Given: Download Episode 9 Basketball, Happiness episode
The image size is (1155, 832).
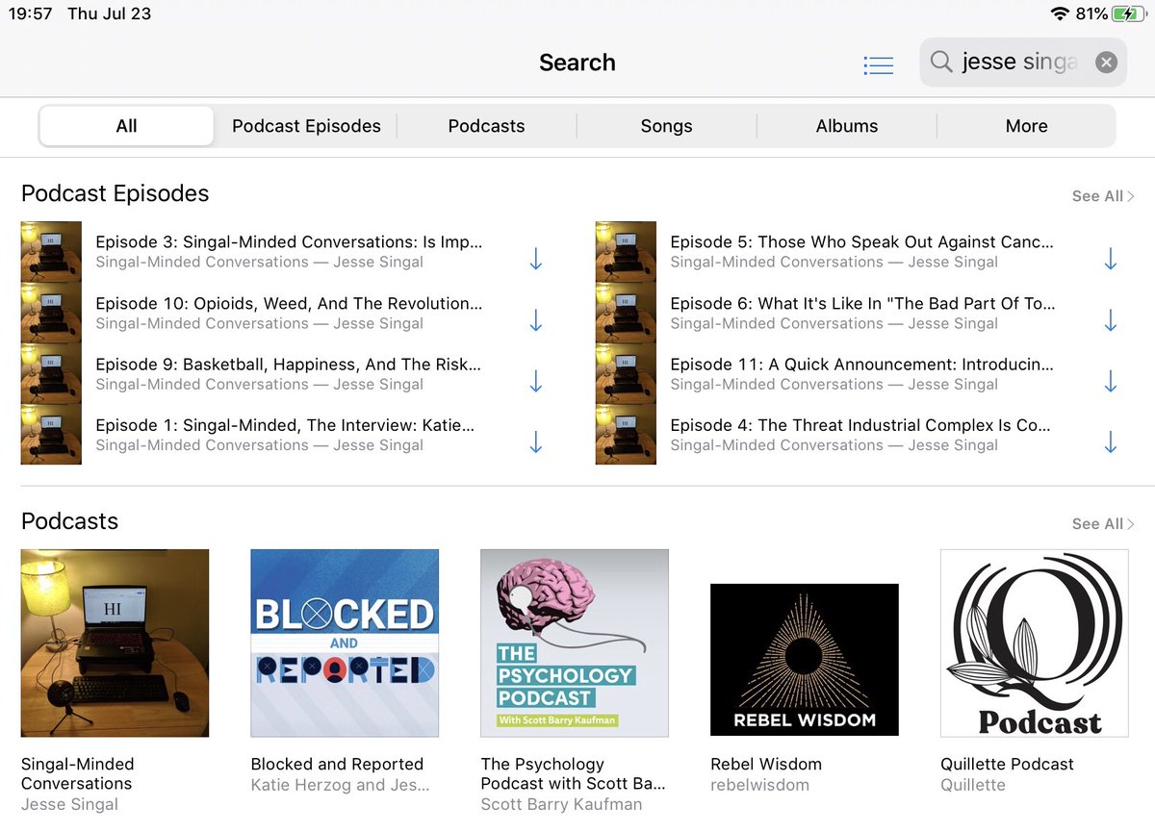Looking at the screenshot, I should (536, 382).
